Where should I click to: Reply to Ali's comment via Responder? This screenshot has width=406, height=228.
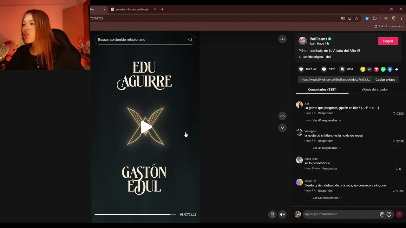(x=325, y=113)
